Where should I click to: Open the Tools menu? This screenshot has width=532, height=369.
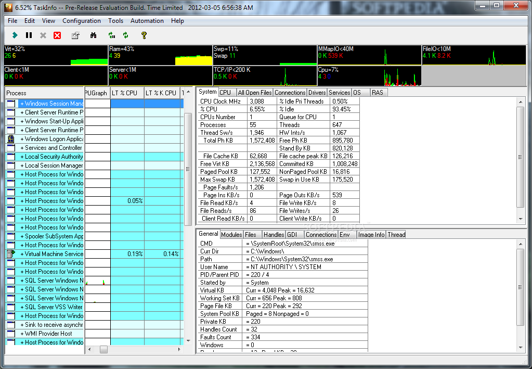pyautogui.click(x=115, y=21)
